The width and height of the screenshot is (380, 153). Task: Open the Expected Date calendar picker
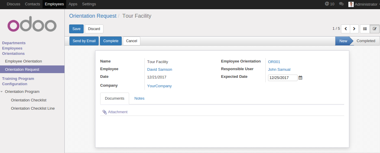click(301, 78)
